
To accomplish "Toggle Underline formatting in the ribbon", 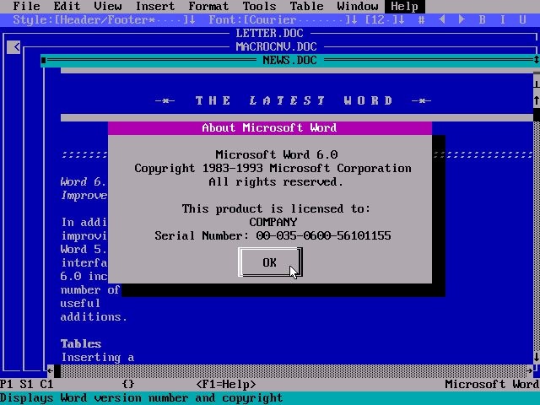I will [524, 19].
